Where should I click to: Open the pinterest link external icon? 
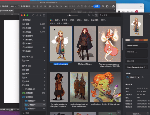[145, 67]
